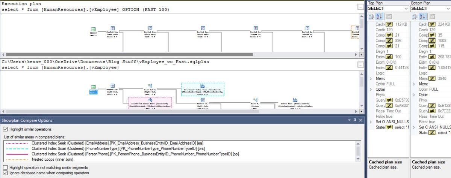Click the Hash Match operator in bottom plan

(150, 86)
